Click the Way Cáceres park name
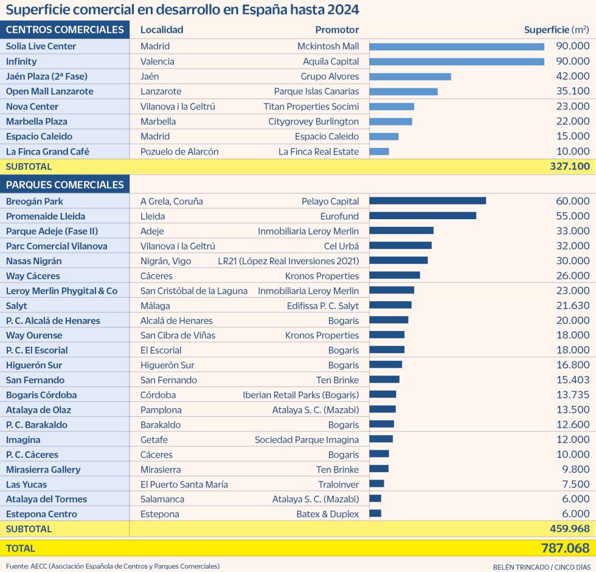 tap(33, 276)
